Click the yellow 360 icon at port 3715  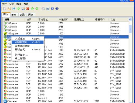[5, 40]
